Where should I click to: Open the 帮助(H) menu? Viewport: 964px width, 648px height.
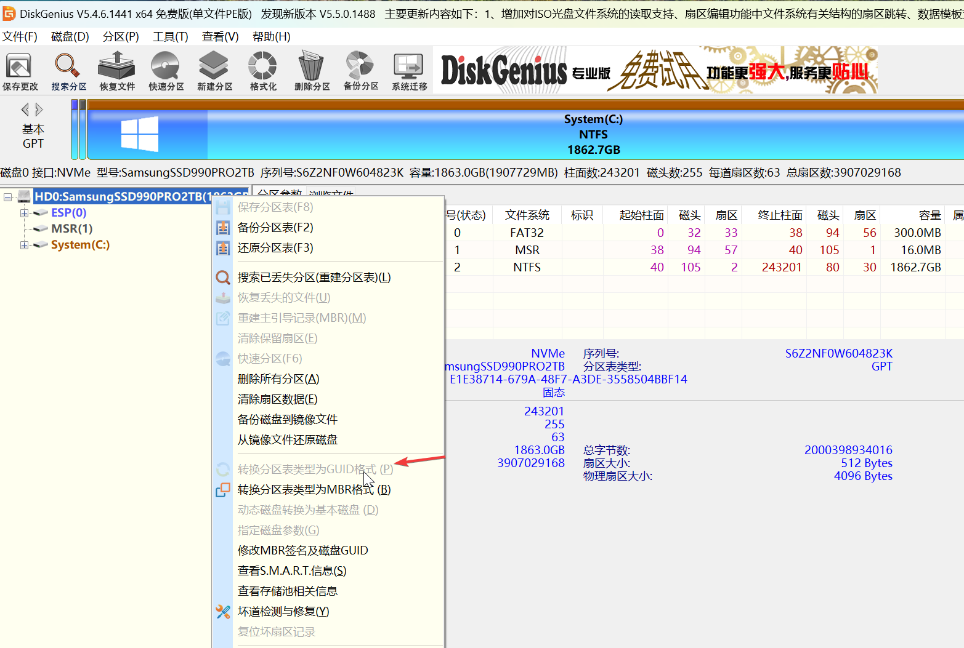272,37
